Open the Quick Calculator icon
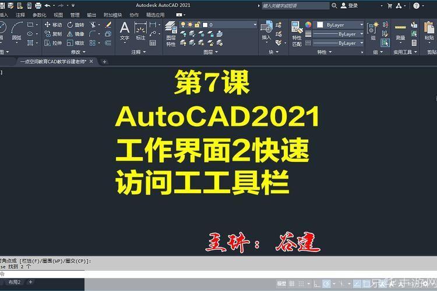Screen dimensions: 437x291 (x=414, y=43)
